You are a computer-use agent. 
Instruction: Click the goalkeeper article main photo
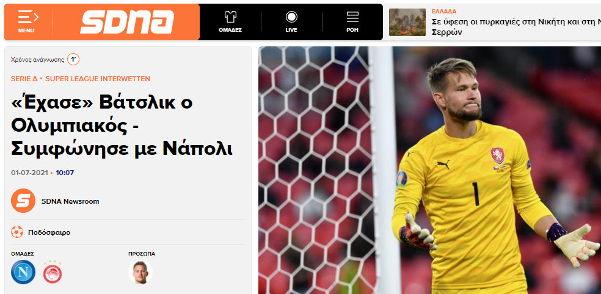click(429, 170)
